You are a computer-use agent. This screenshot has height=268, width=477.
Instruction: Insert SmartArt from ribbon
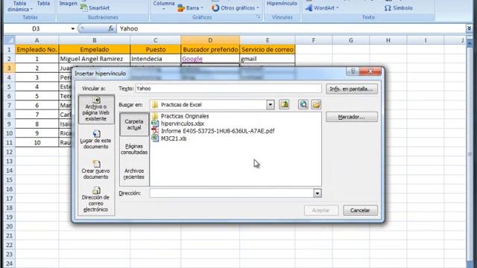95,8
